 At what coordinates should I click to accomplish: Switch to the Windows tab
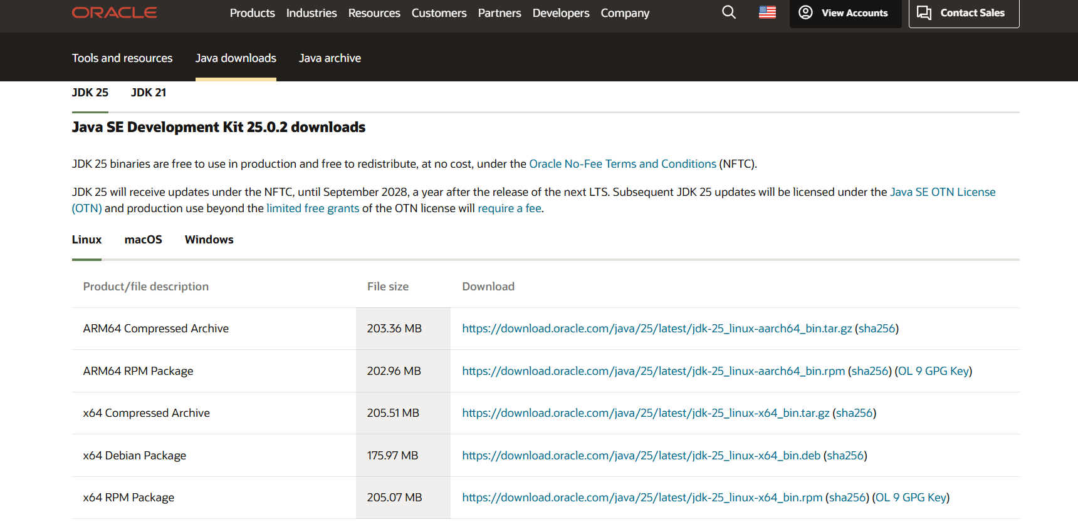(x=209, y=240)
